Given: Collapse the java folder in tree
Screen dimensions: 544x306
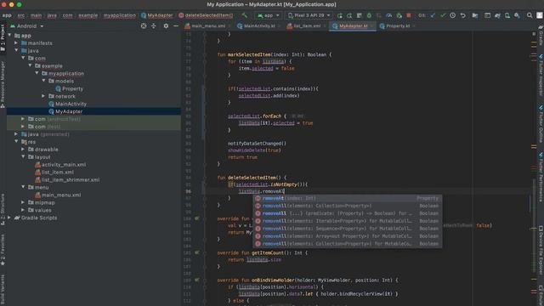Looking at the screenshot, I should [x=16, y=51].
